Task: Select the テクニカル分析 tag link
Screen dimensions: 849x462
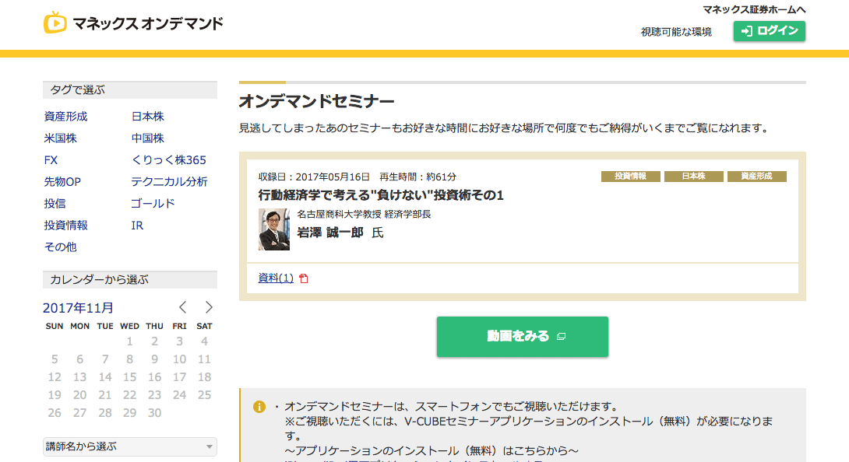Action: tap(169, 182)
